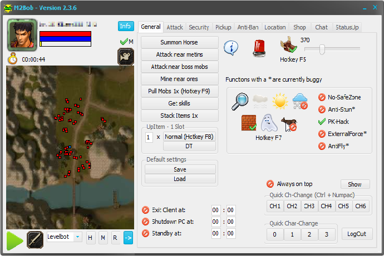
Task: Switch to the Chat tab
Action: [x=321, y=27]
